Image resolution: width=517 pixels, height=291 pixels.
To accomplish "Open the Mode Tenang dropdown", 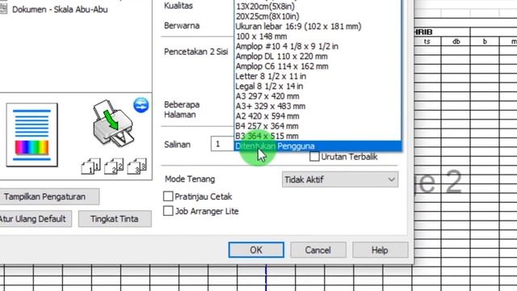I will point(340,179).
